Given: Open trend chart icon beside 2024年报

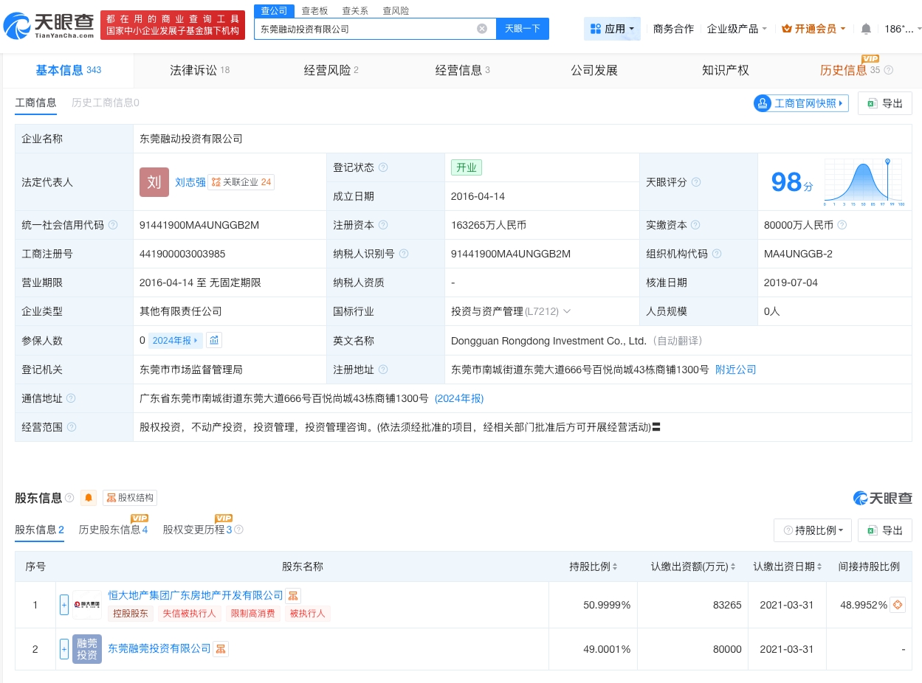Looking at the screenshot, I should pyautogui.click(x=214, y=340).
